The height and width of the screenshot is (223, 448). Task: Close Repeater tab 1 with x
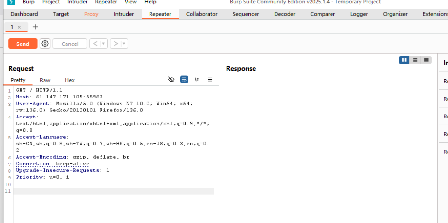pos(19,27)
